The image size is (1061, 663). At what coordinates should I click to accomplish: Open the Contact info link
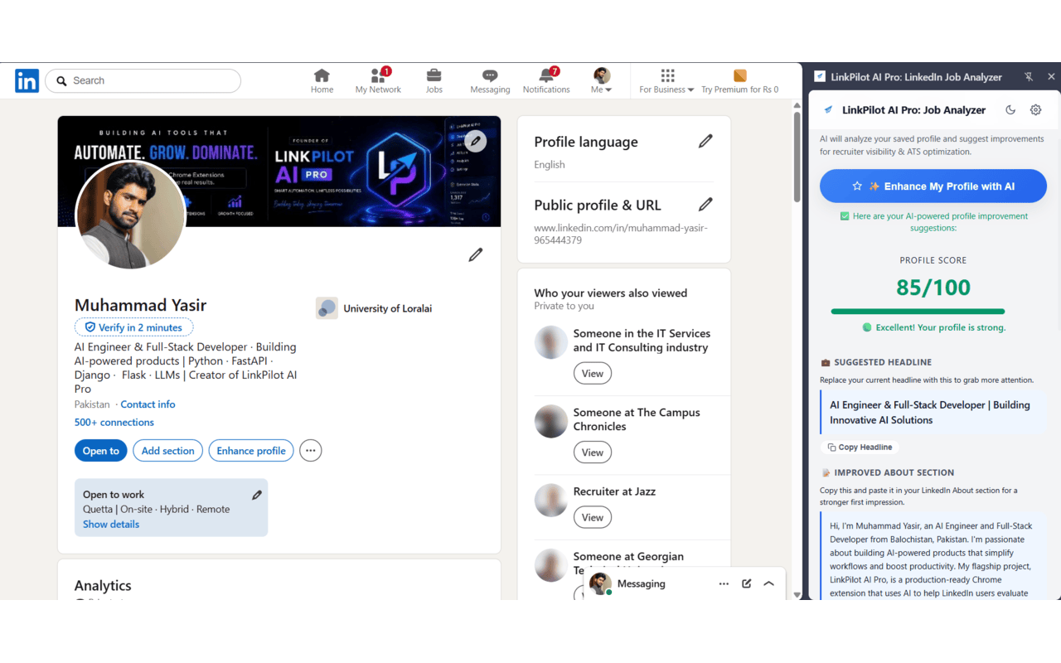point(148,404)
